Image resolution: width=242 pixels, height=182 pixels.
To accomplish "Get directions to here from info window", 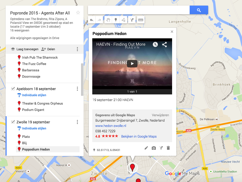I will (161, 148).
